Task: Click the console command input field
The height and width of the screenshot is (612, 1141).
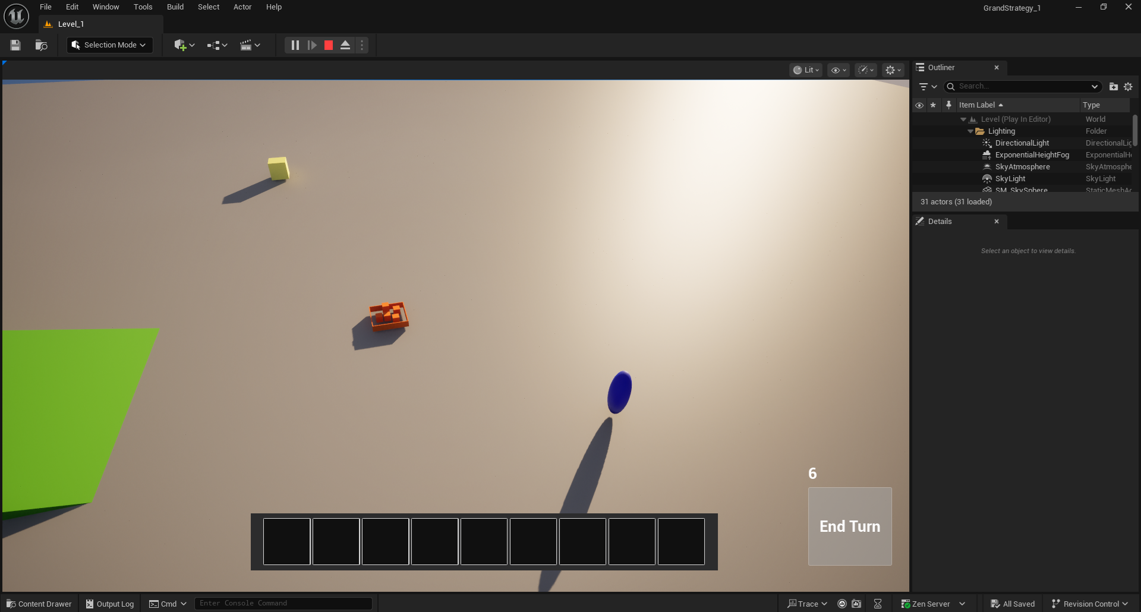Action: [283, 604]
